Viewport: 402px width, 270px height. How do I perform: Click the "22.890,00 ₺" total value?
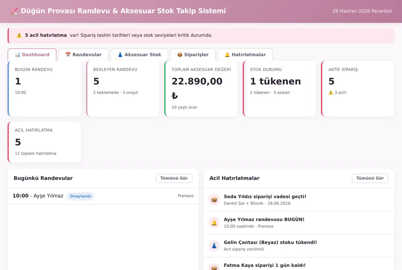[197, 88]
